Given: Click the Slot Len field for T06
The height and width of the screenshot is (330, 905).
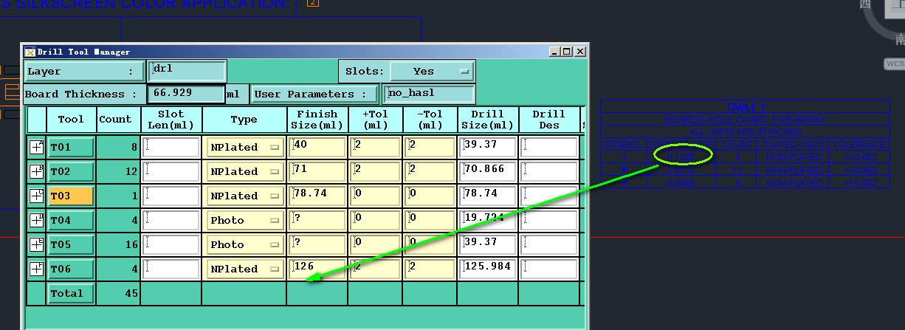Looking at the screenshot, I should click(171, 269).
